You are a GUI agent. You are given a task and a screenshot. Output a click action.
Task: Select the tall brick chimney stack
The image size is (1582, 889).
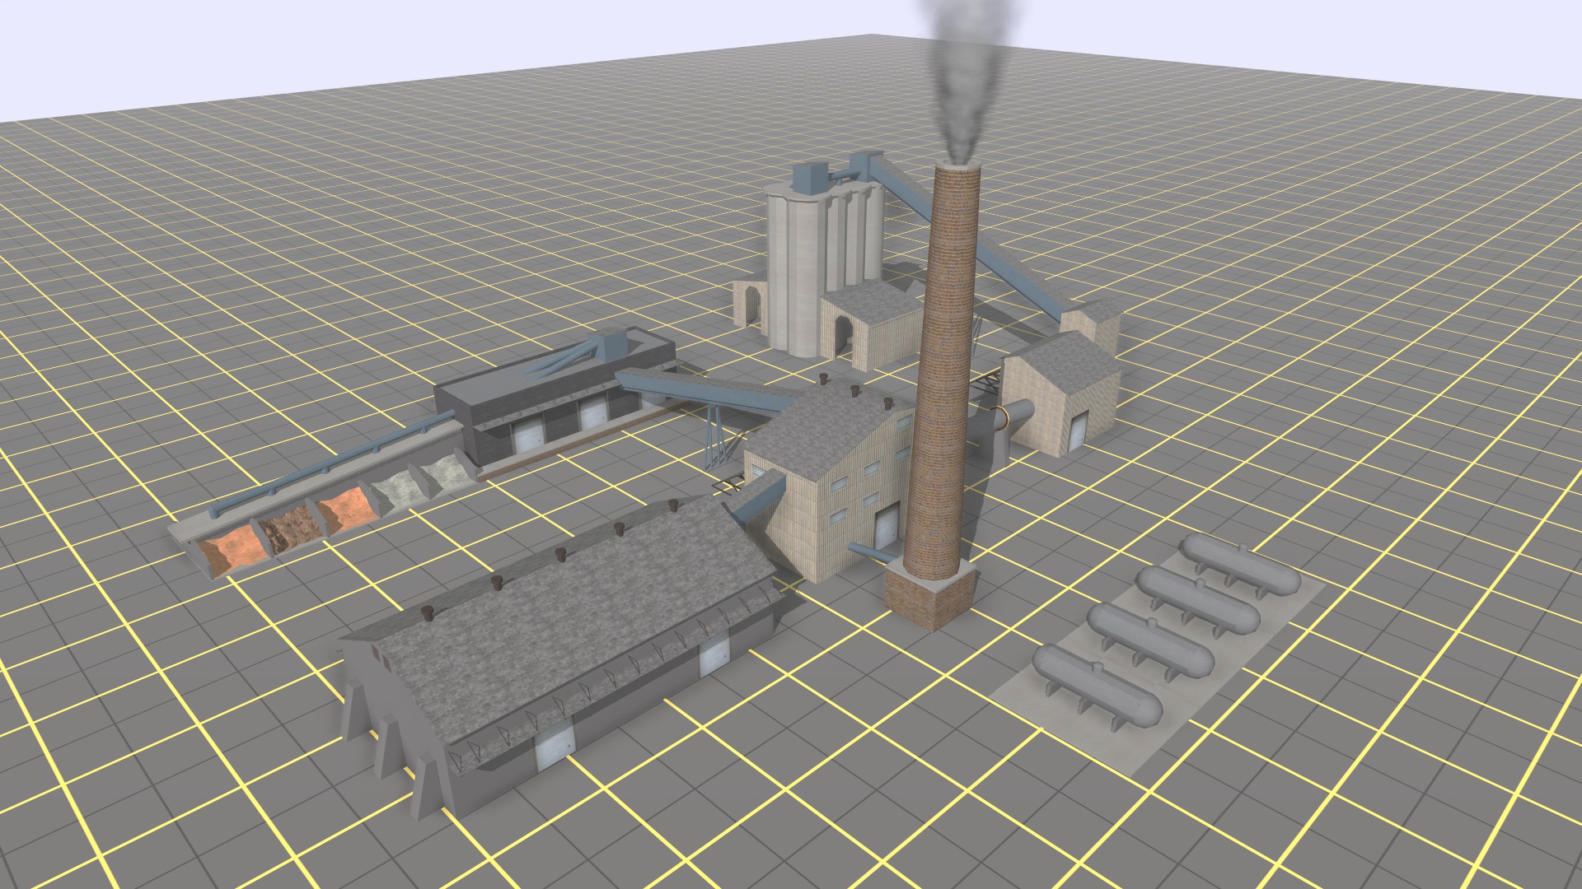point(943,370)
